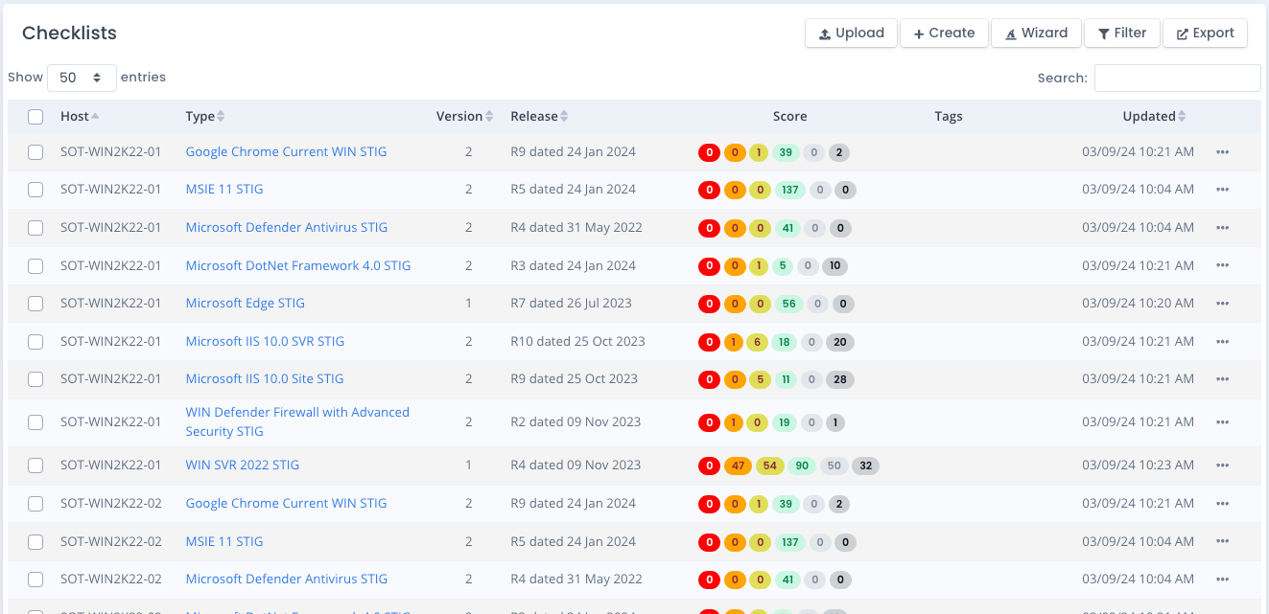Screen dimensions: 1269x614
Task: Select the SOT-WIN2K22-01 Google Chrome row checkbox
Action: pos(35,151)
